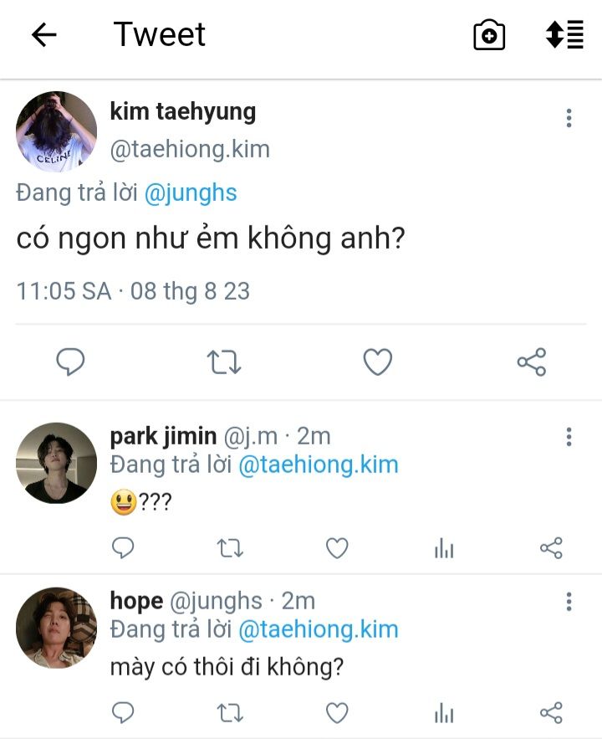Go back using the arrow icon
This screenshot has height=739, width=602.
click(x=43, y=35)
